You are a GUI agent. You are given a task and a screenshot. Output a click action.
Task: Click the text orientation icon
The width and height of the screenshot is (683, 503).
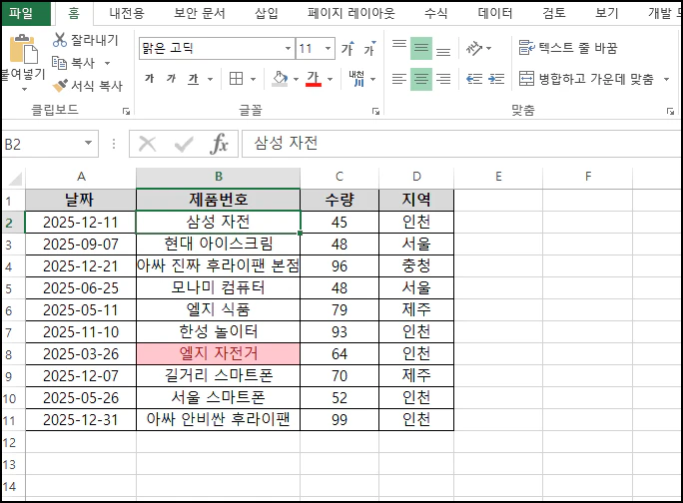click(474, 48)
